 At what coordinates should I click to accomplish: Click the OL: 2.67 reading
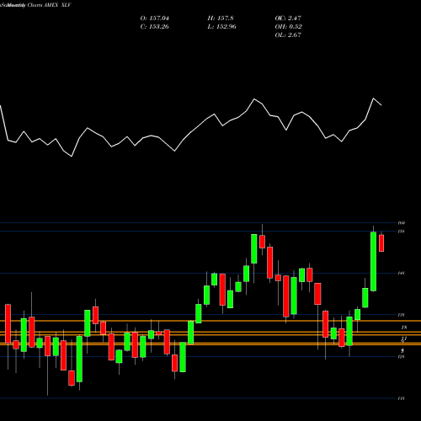288,35
